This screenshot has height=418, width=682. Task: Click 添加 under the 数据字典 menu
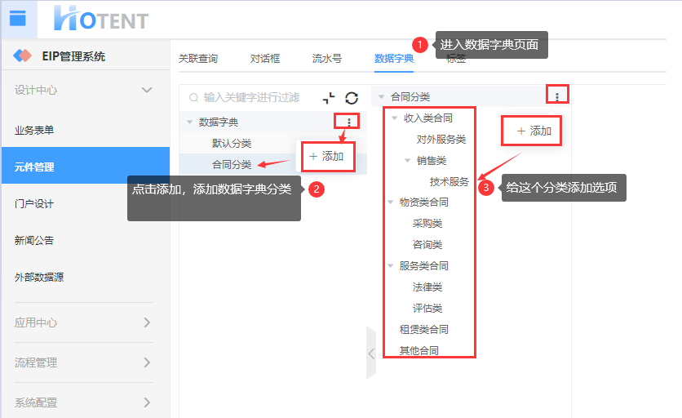click(x=327, y=156)
